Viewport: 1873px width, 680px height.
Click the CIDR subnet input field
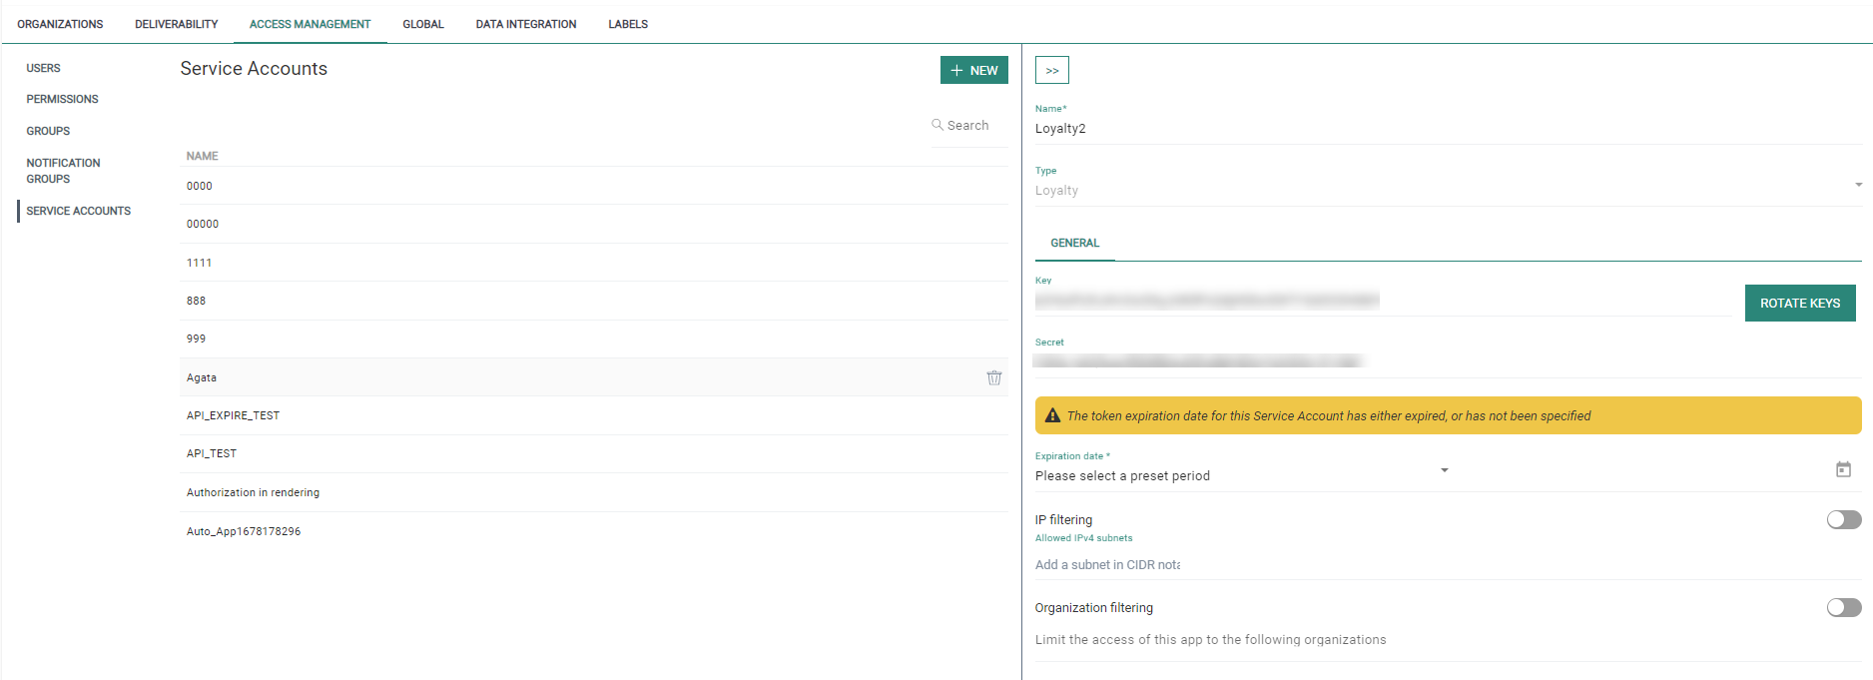(1107, 565)
